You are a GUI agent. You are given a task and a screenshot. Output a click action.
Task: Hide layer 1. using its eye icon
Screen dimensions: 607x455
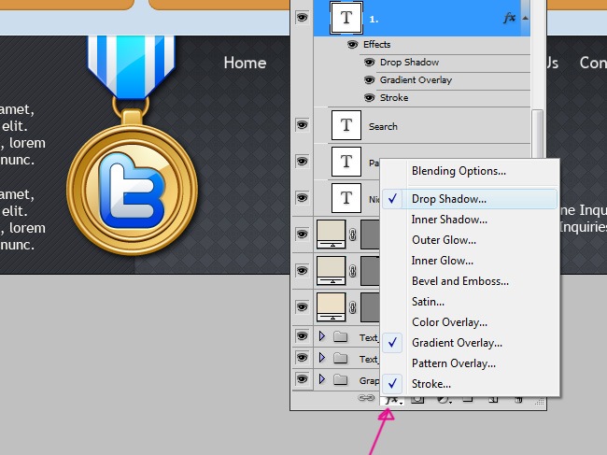302,18
